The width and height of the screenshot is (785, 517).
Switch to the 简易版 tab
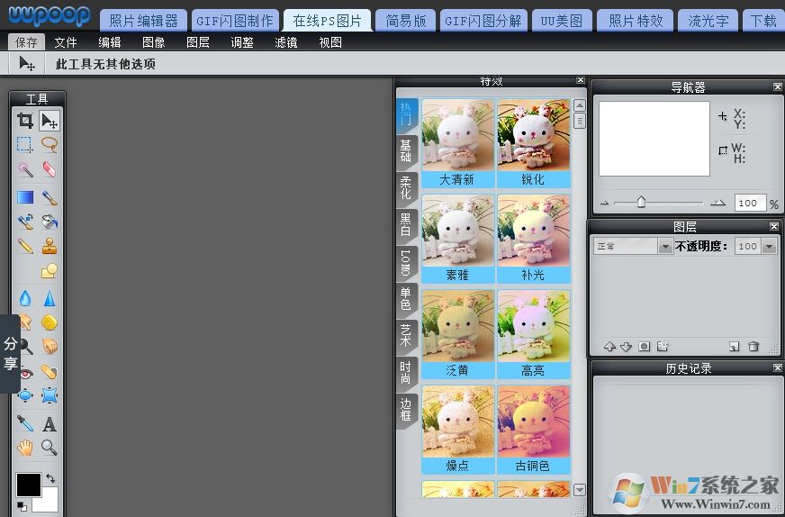(405, 21)
